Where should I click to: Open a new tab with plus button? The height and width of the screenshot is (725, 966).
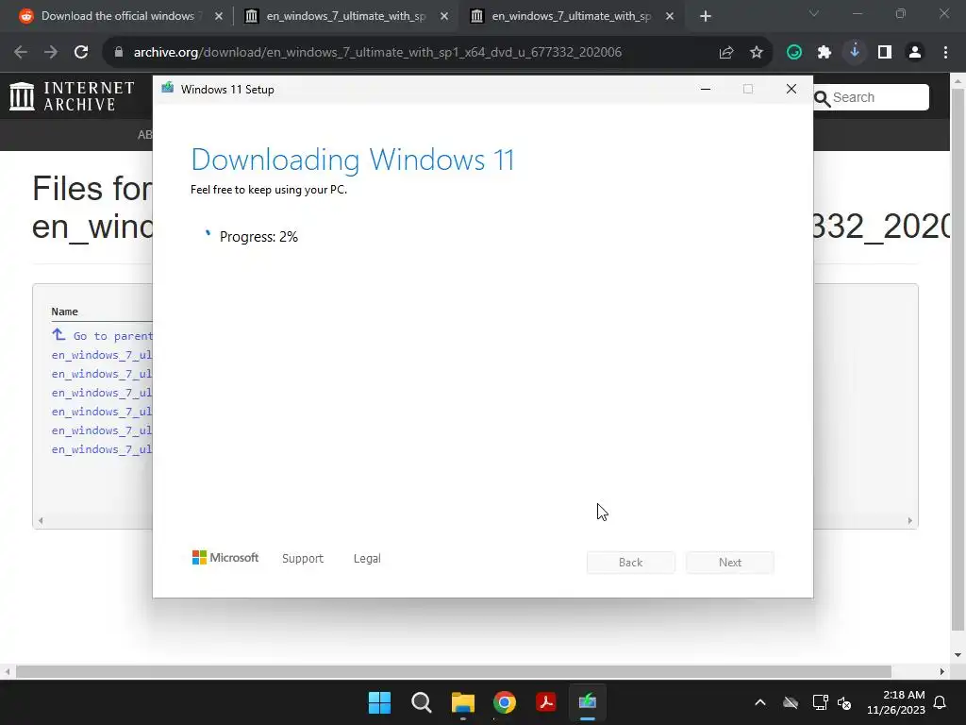click(x=706, y=16)
